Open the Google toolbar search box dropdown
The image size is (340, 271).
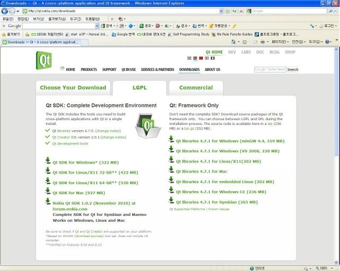coord(97,26)
